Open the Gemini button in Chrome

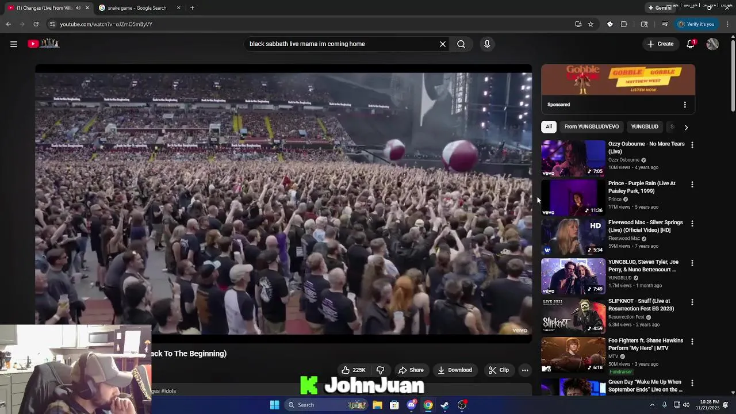660,8
